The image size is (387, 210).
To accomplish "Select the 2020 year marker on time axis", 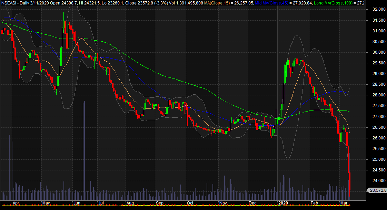I will point(283,203).
